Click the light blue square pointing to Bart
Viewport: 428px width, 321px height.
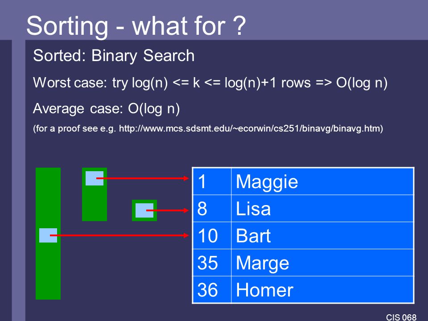pyautogui.click(x=48, y=235)
